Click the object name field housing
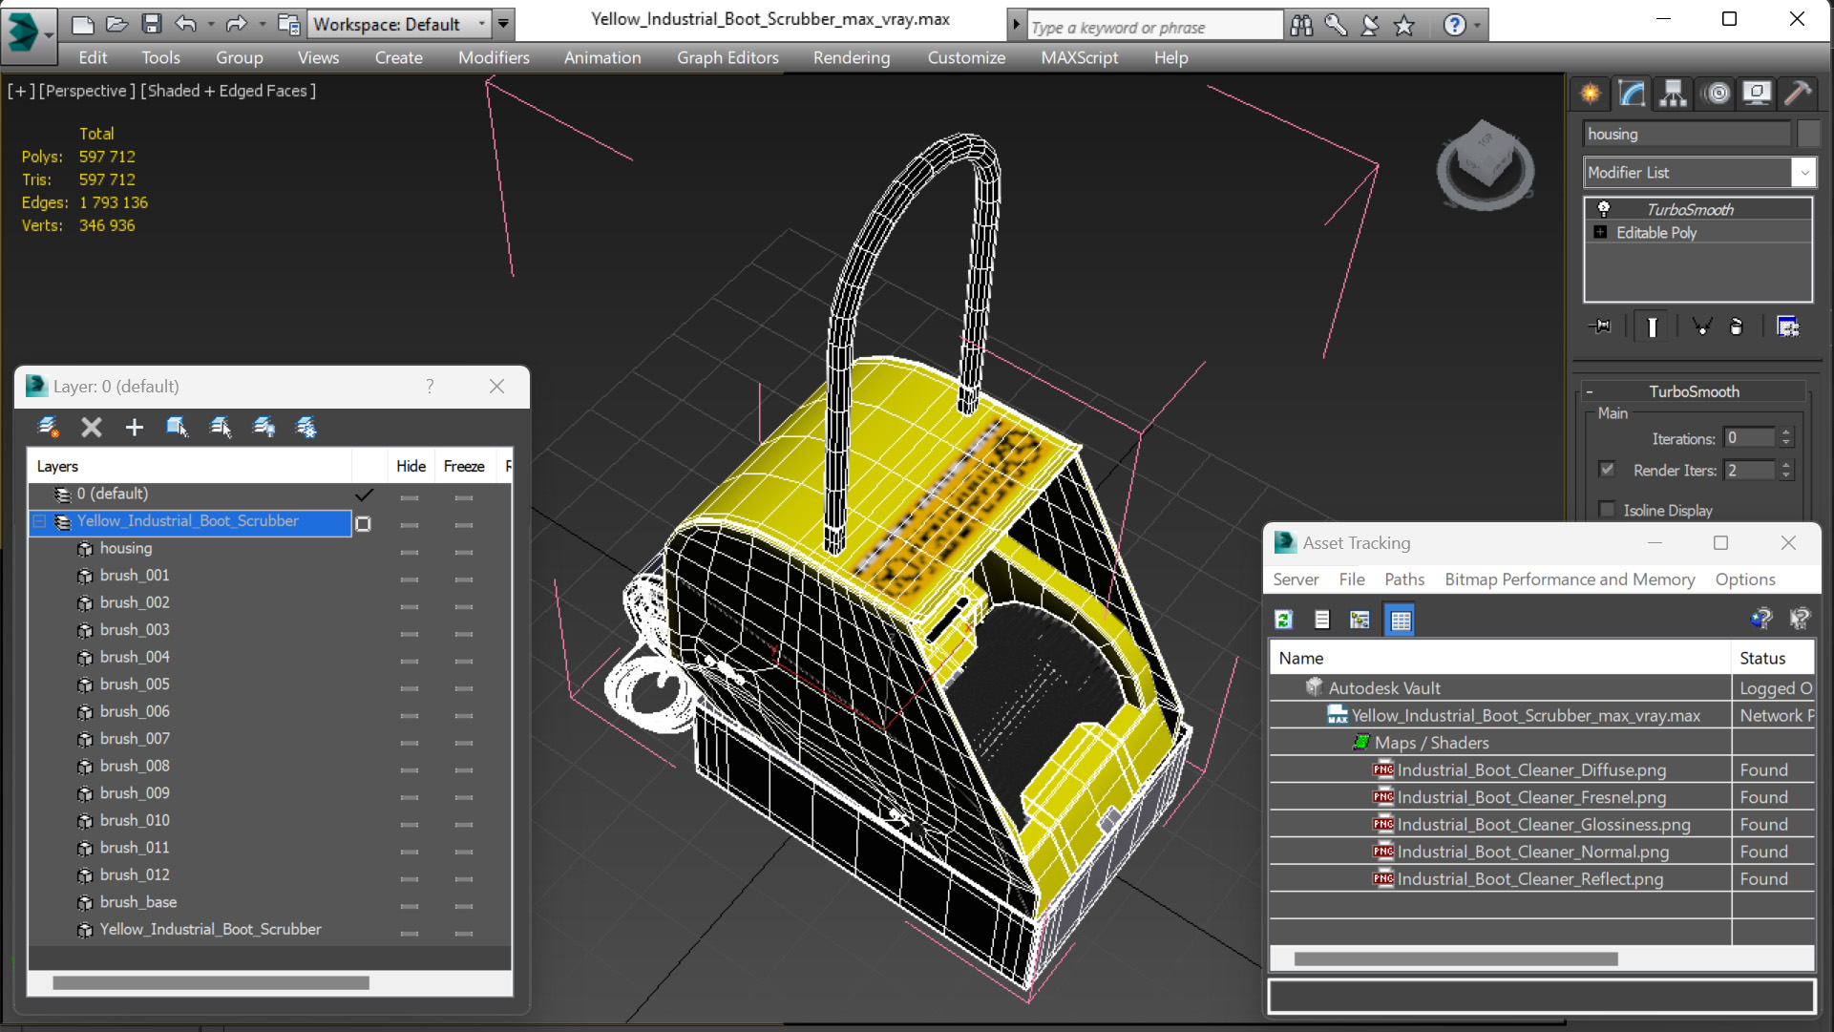Screen dimensions: 1834x1032 click(1686, 134)
